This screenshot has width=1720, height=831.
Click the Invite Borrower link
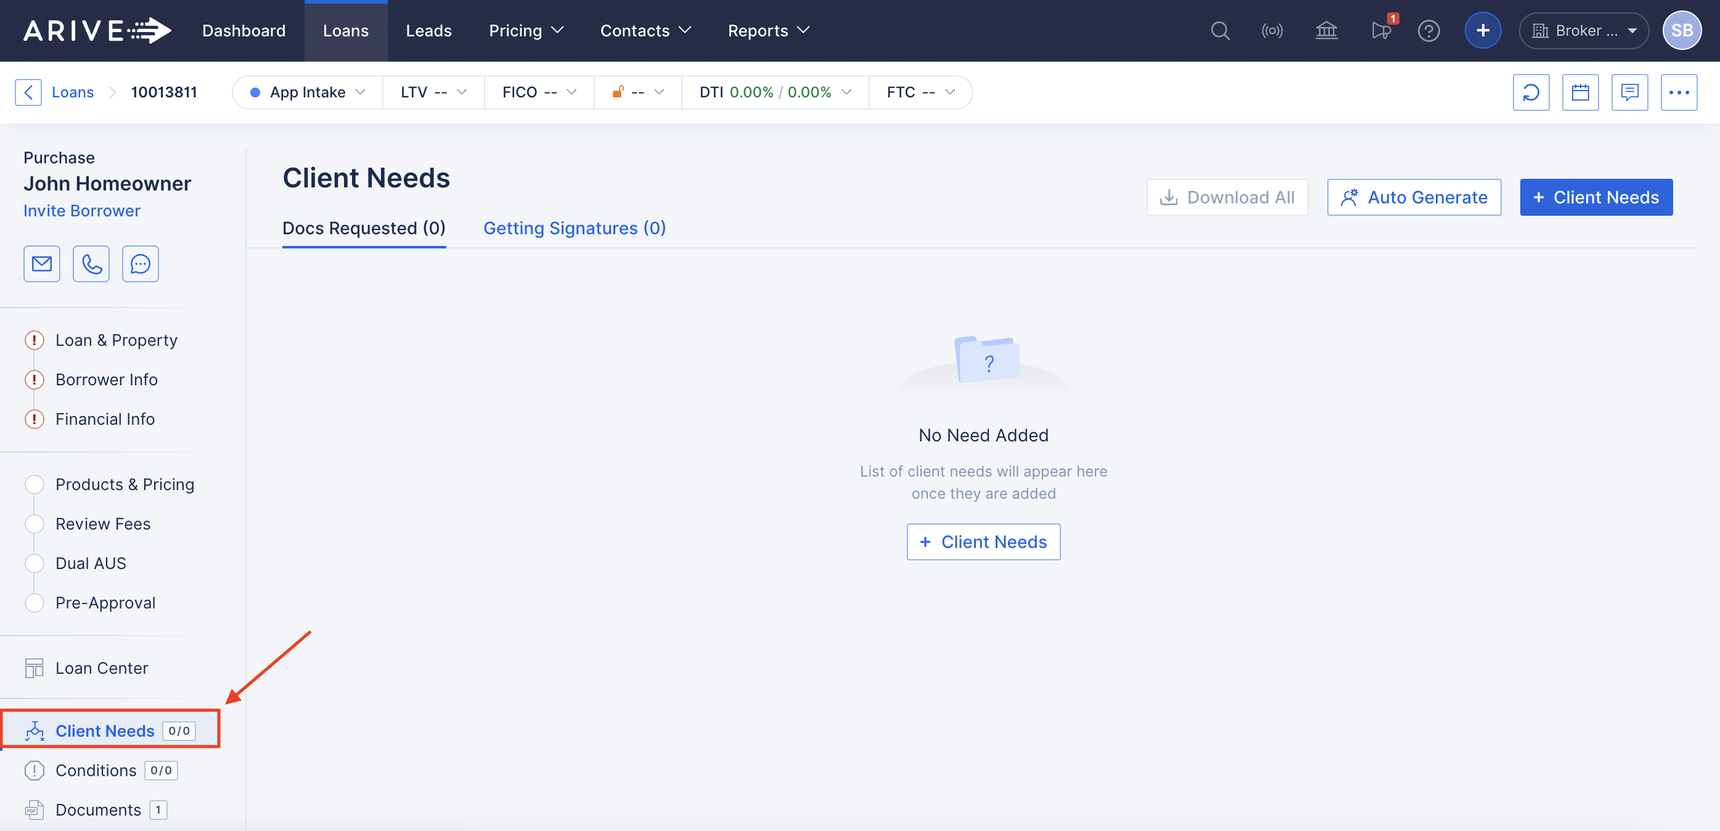point(81,211)
